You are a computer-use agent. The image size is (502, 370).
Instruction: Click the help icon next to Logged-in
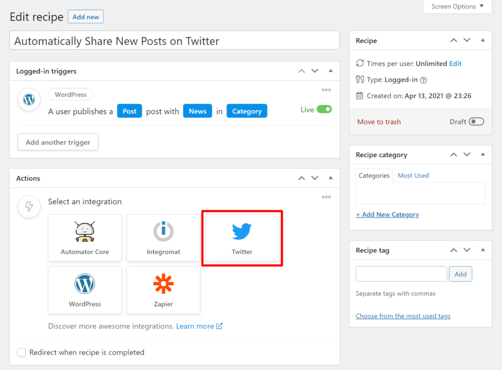[x=423, y=80]
